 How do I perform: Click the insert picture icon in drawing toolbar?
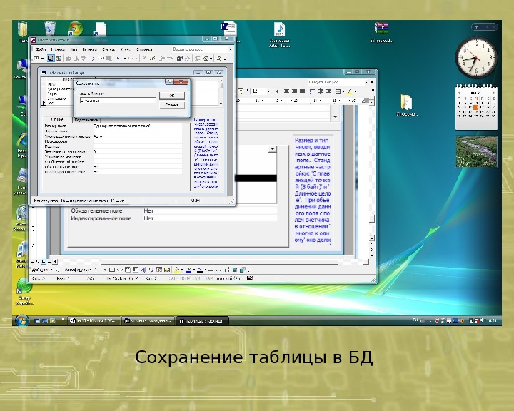[167, 270]
